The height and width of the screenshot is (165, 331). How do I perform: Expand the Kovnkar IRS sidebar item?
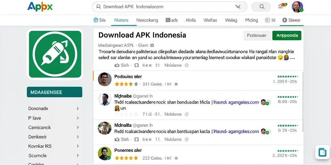click(x=54, y=146)
